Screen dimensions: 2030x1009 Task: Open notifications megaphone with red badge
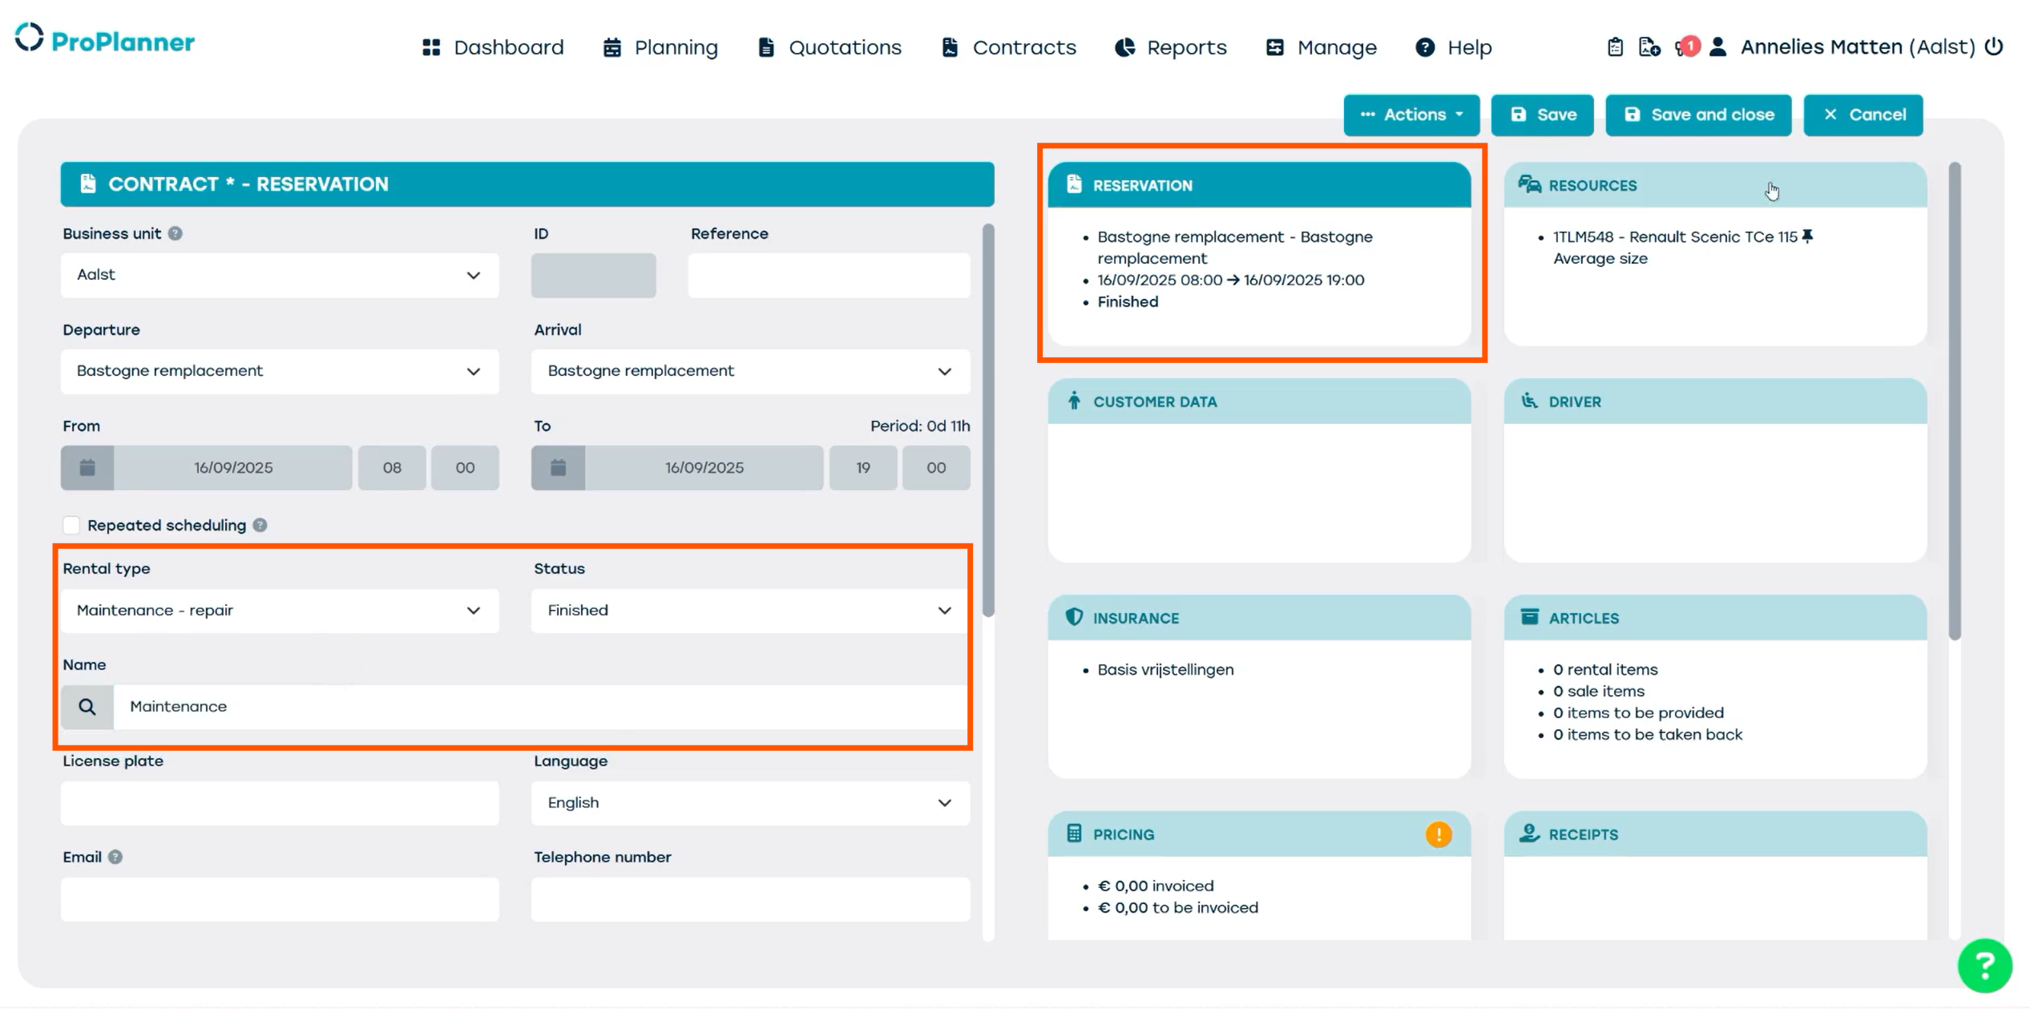[x=1685, y=47]
